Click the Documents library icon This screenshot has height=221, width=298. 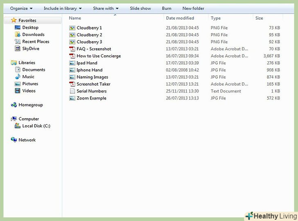(x=18, y=70)
